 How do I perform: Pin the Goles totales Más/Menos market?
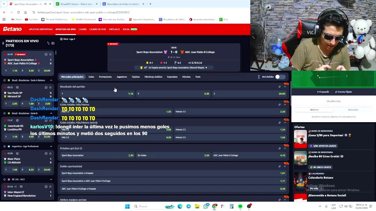279,105
